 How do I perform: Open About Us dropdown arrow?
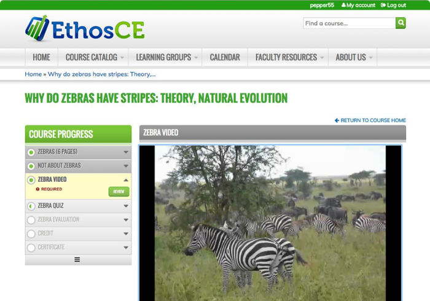[x=371, y=58]
